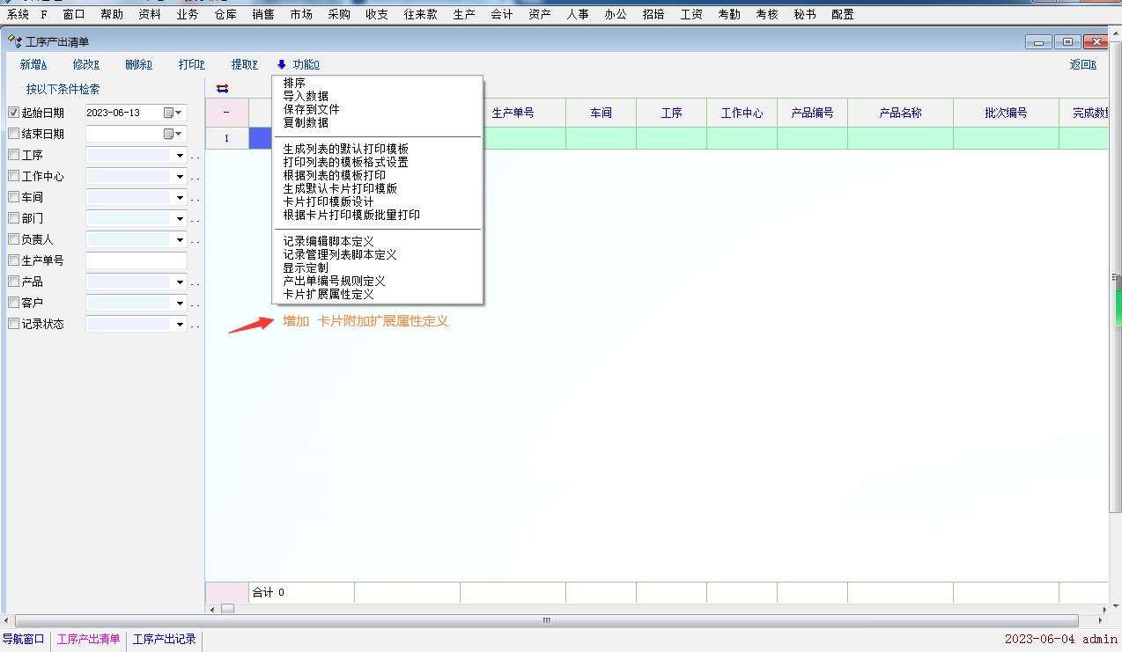Screen dimensions: 1122x652
Task: Enable the 结束日期 filter checkbox
Action: (13, 134)
